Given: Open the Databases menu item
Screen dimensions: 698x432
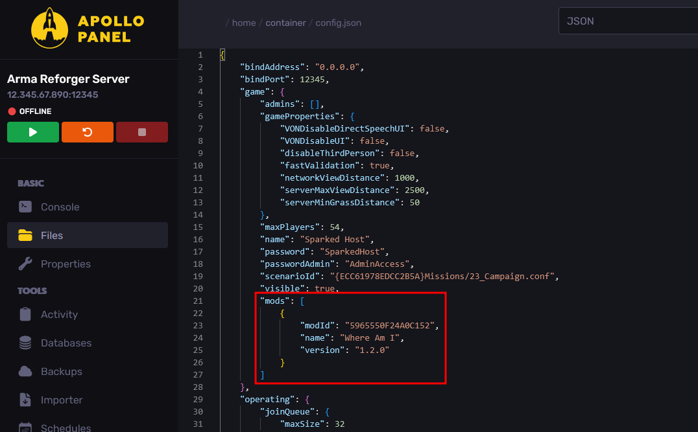Looking at the screenshot, I should click(66, 343).
